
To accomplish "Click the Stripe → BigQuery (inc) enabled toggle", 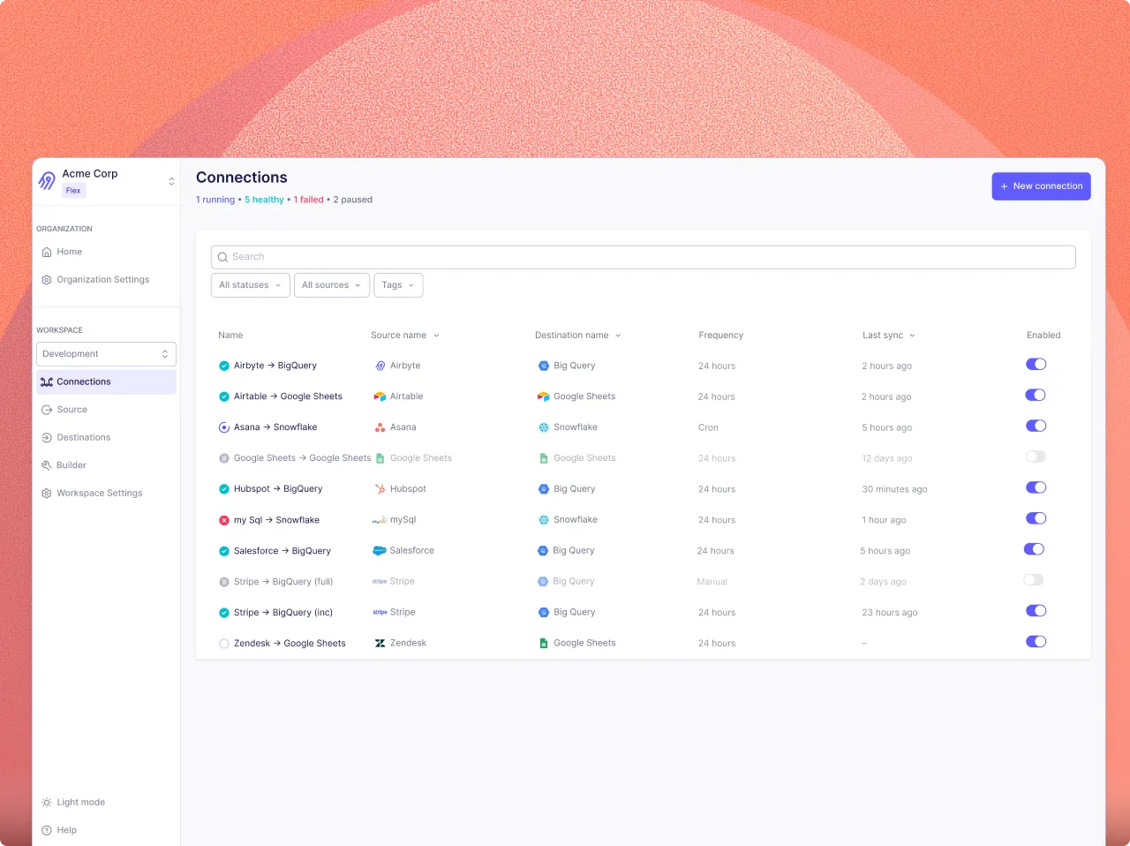I will 1036,611.
